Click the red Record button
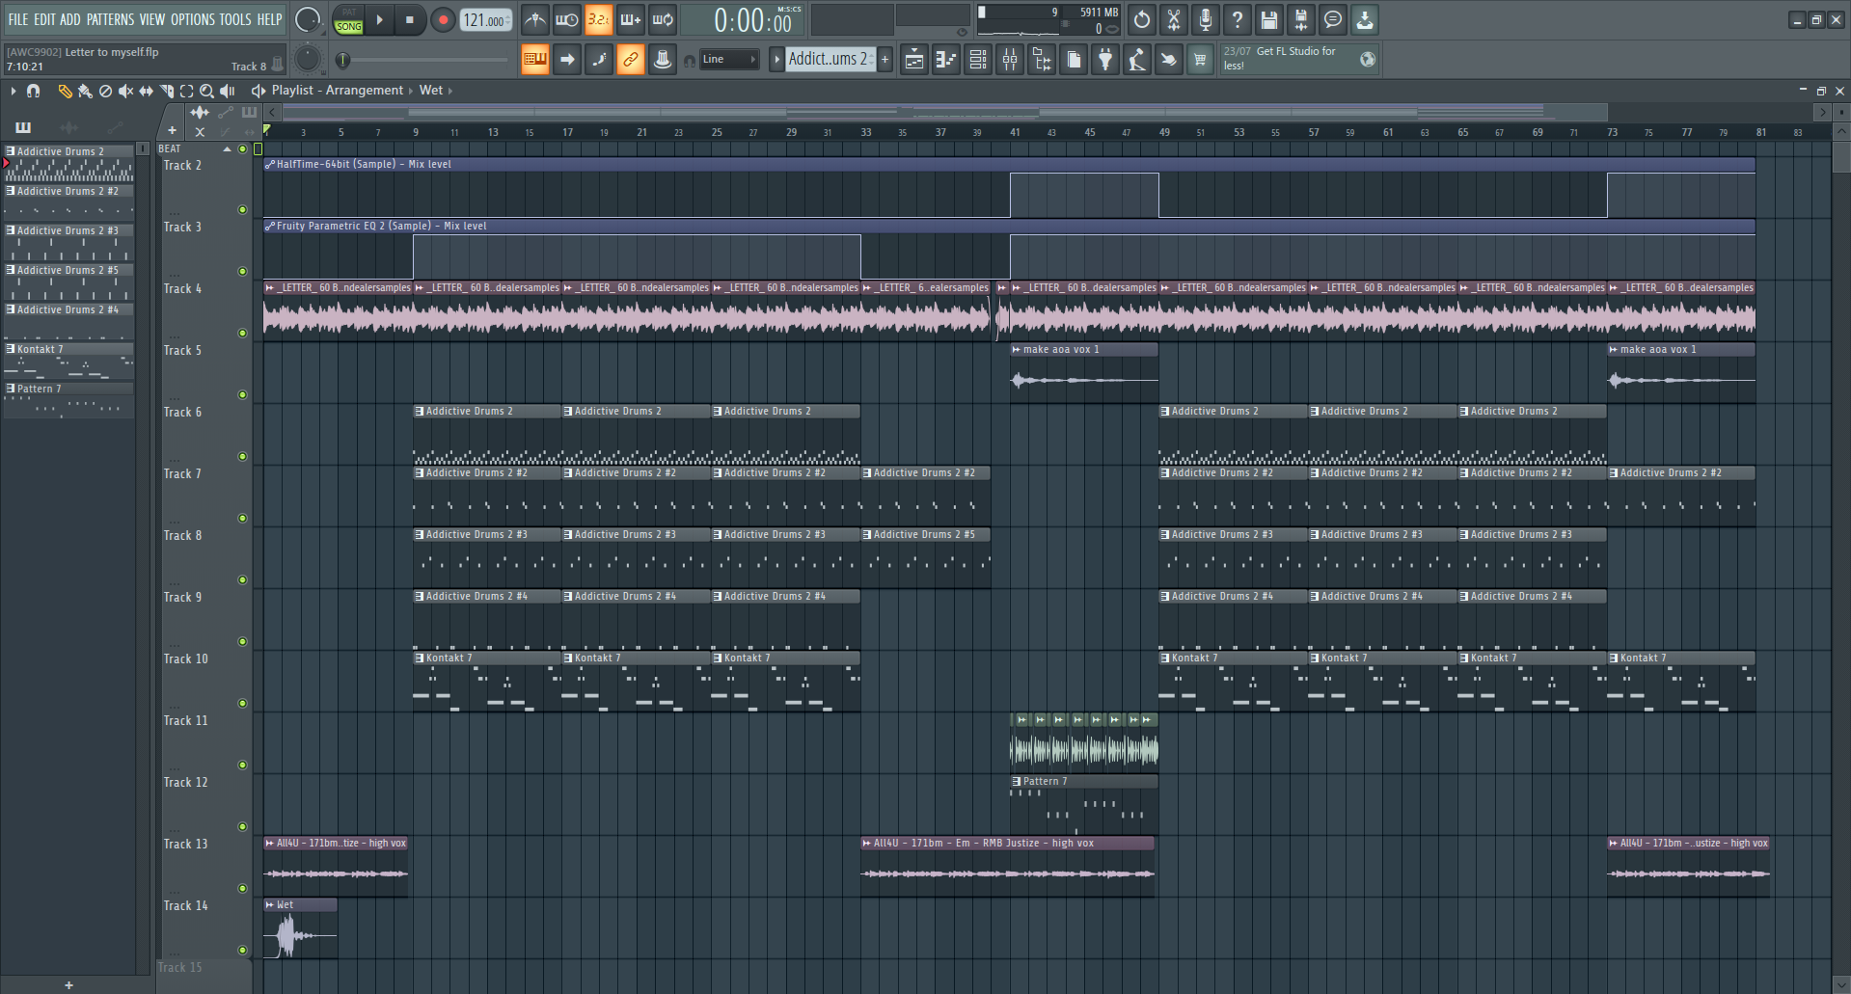The height and width of the screenshot is (994, 1851). 443,19
